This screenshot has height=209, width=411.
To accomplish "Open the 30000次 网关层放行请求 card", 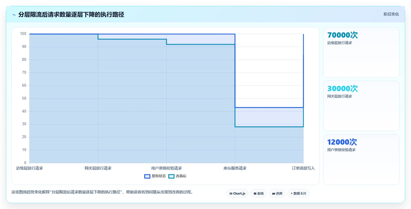I will [361, 106].
